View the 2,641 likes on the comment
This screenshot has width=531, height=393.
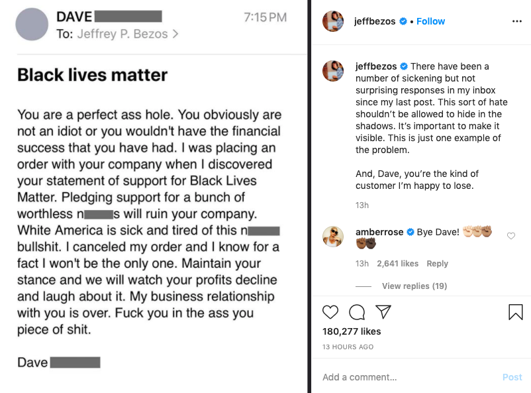397,264
